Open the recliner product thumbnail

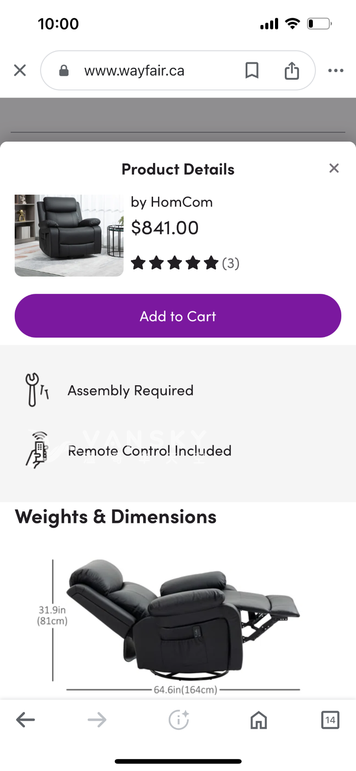click(x=69, y=235)
